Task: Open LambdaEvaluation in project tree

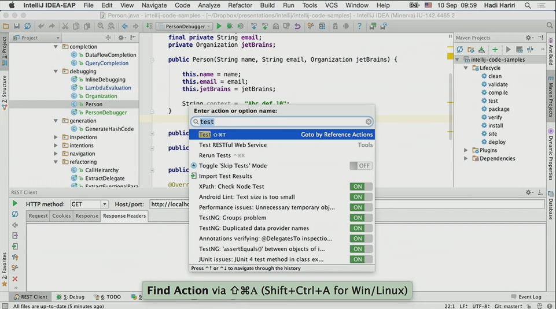Action: click(x=108, y=88)
